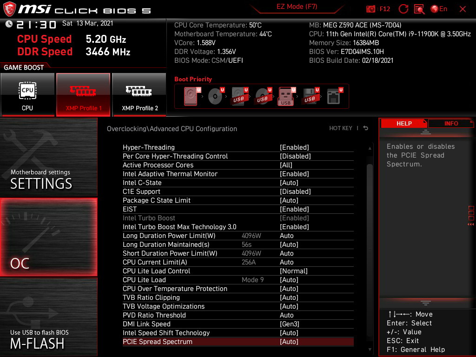Click the circular refresh icon in top bar
Image resolution: width=476 pixels, height=357 pixels.
(x=403, y=9)
